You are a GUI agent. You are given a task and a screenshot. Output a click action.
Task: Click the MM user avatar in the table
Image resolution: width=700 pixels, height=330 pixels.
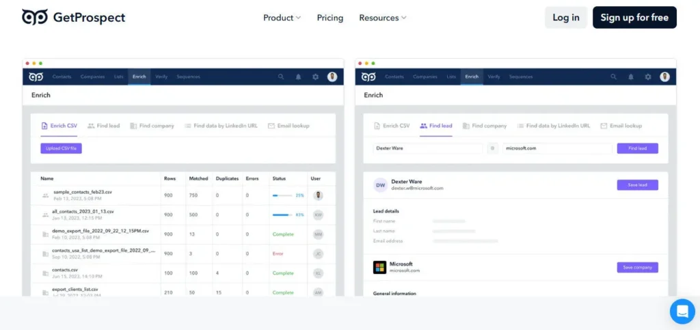318,234
